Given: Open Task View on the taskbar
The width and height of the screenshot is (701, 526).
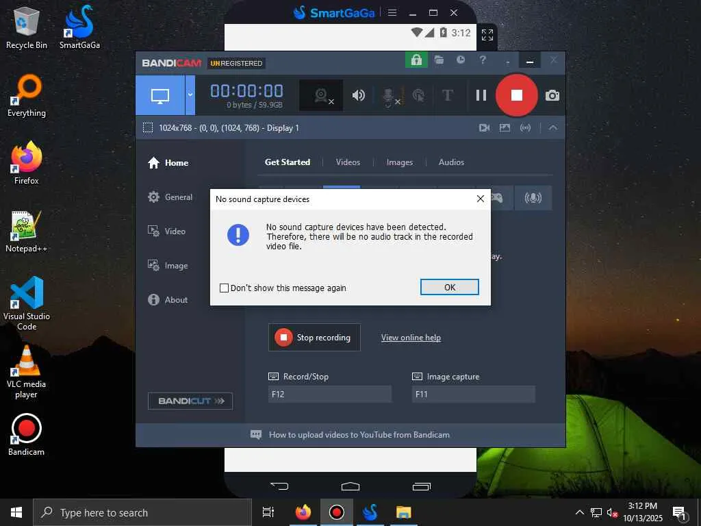Looking at the screenshot, I should tap(268, 512).
